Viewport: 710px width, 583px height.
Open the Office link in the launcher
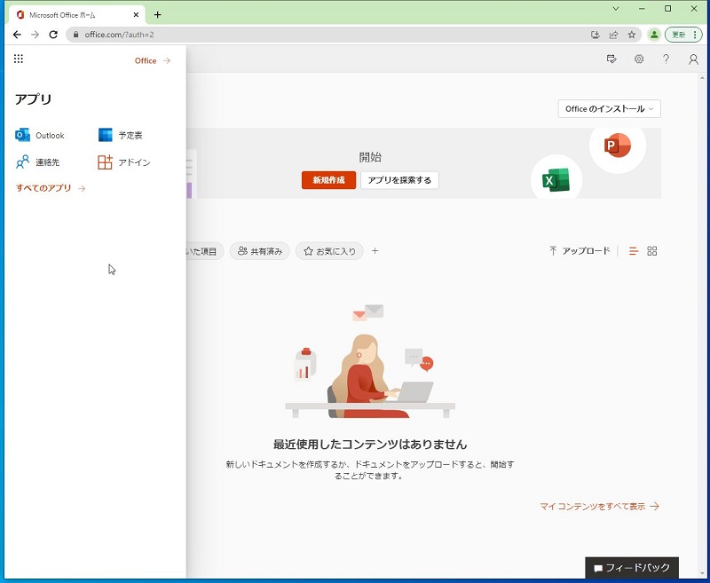coord(152,60)
